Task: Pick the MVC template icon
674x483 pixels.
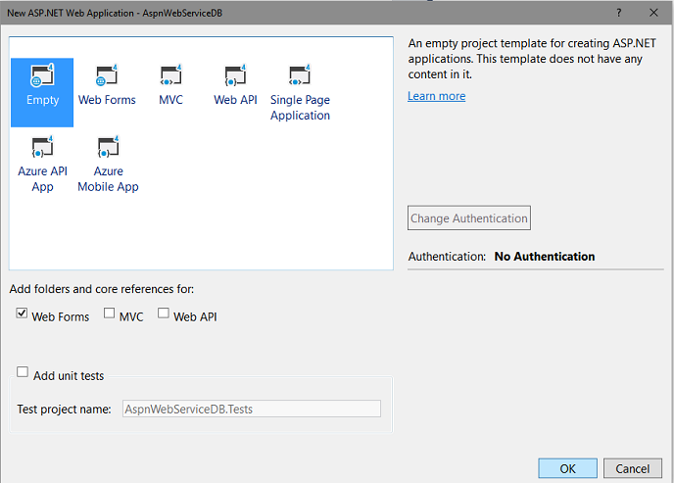Action: coord(170,75)
